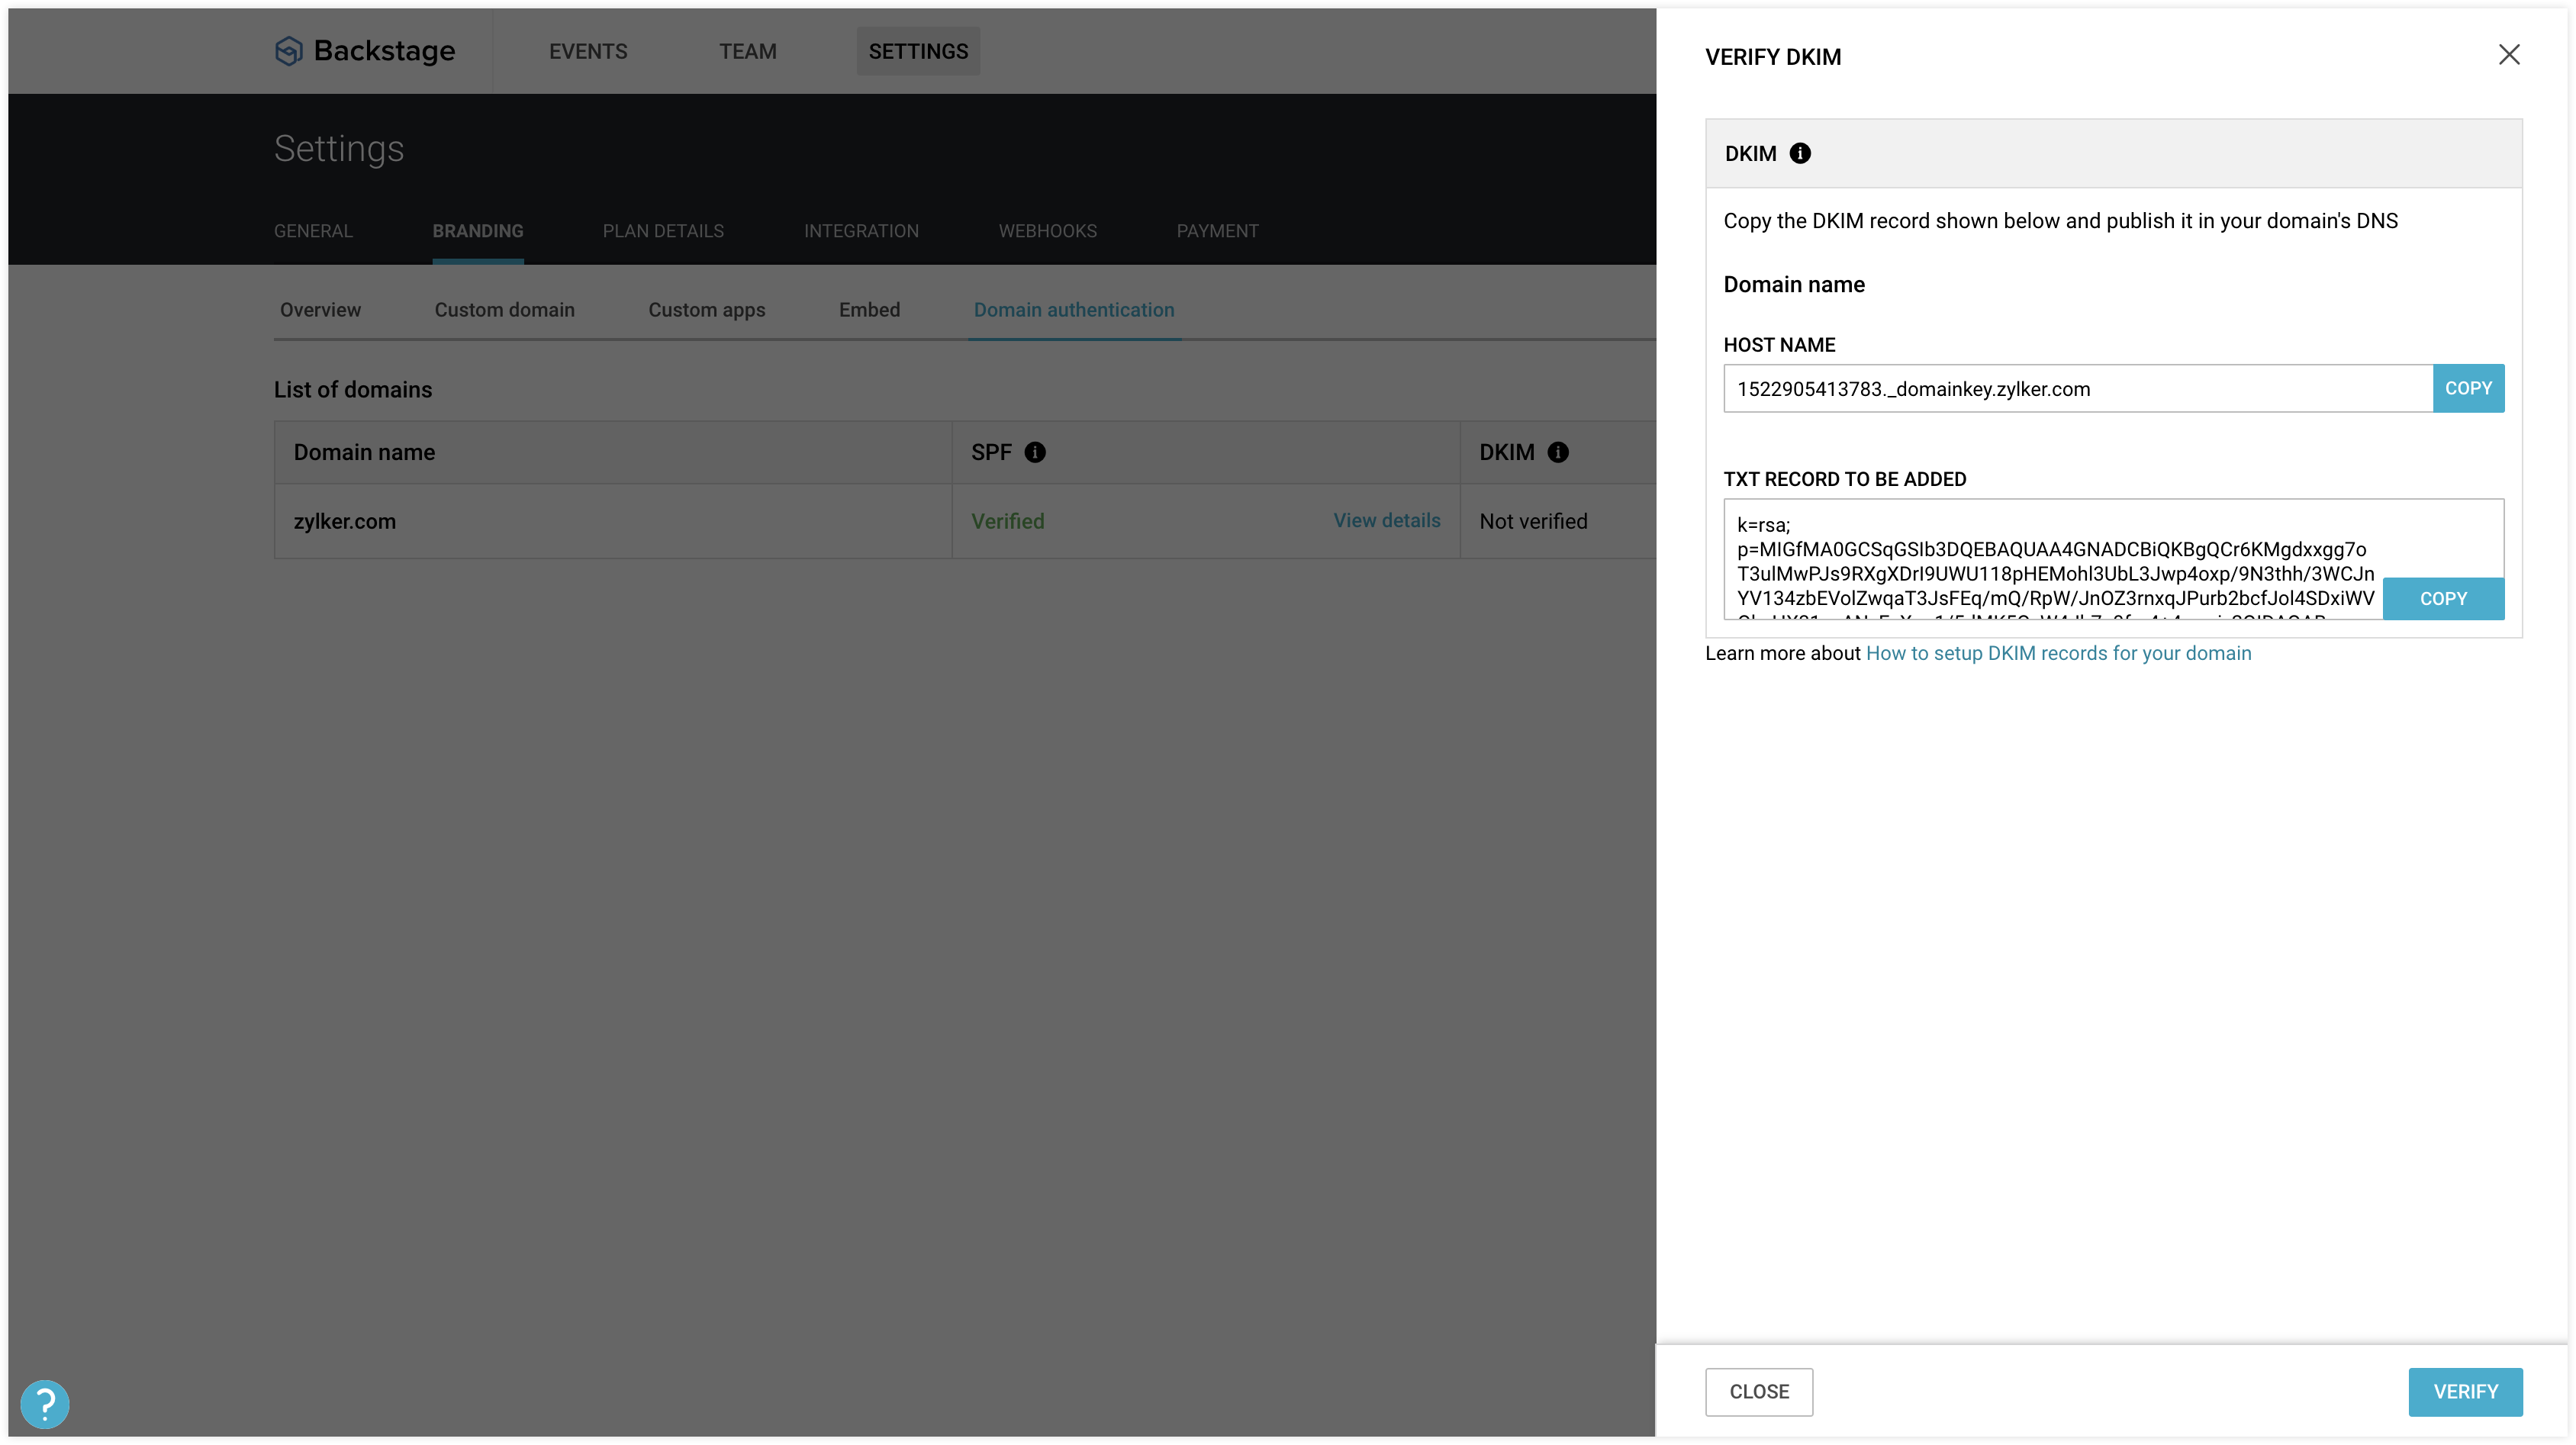
Task: Click View details for SPF
Action: click(x=1386, y=520)
